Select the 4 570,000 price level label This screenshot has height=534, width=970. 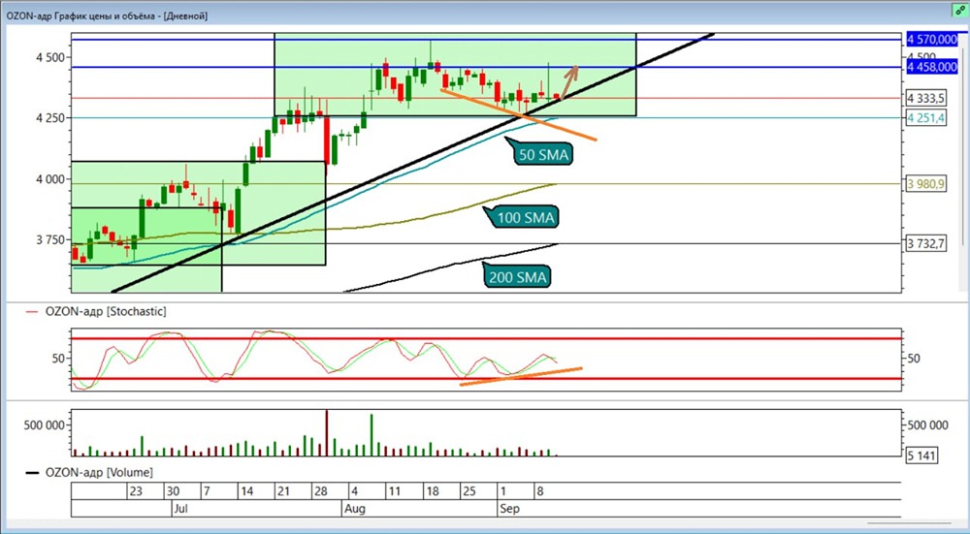point(931,40)
